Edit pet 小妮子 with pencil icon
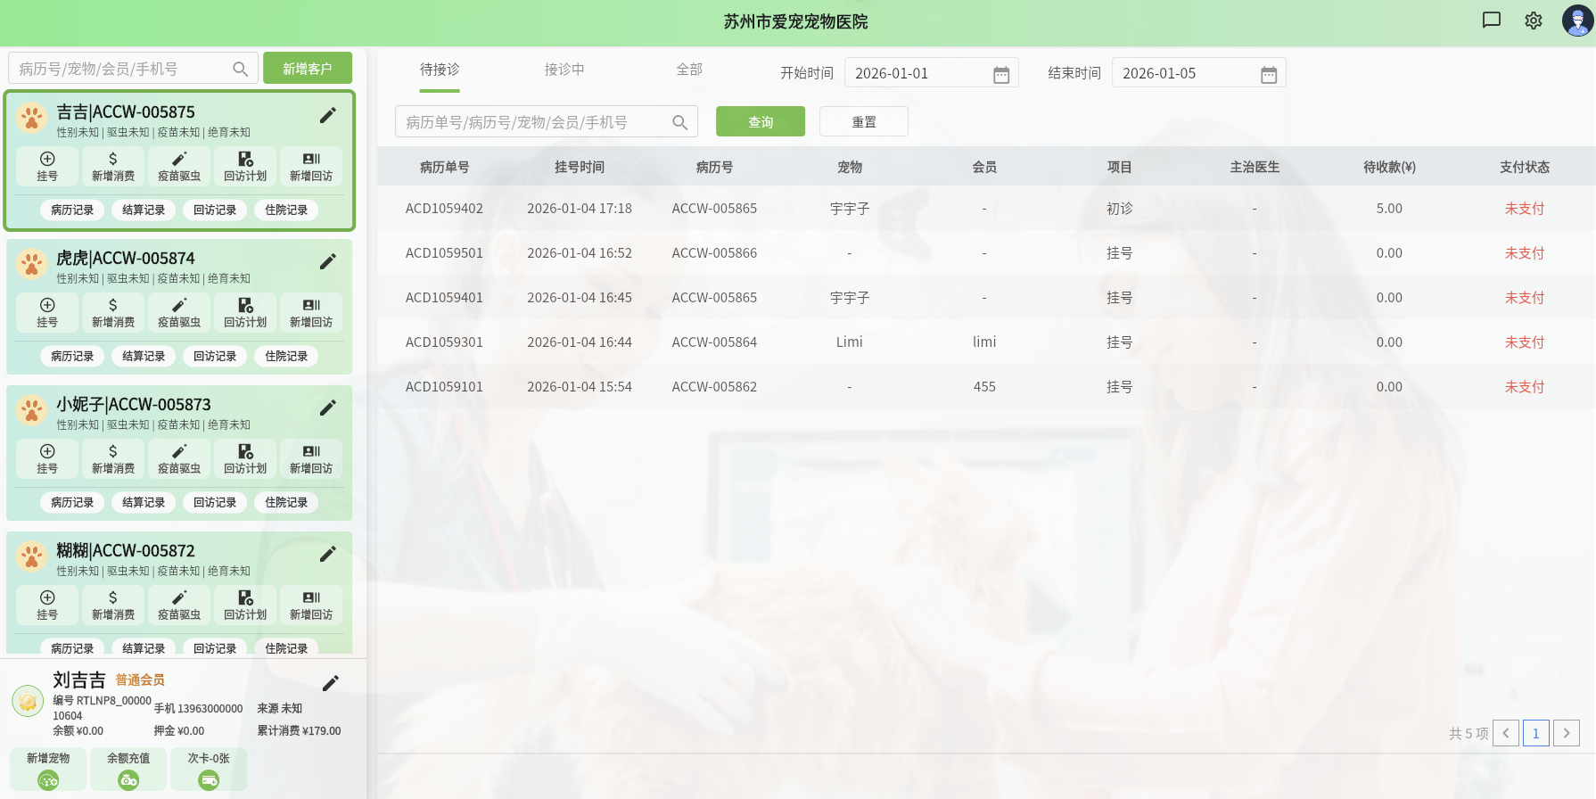 (328, 408)
